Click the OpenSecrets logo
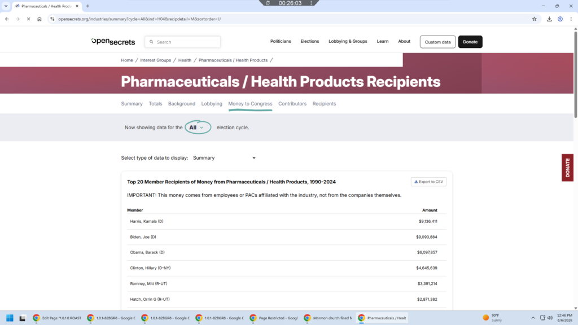Image resolution: width=578 pixels, height=325 pixels. pyautogui.click(x=113, y=42)
